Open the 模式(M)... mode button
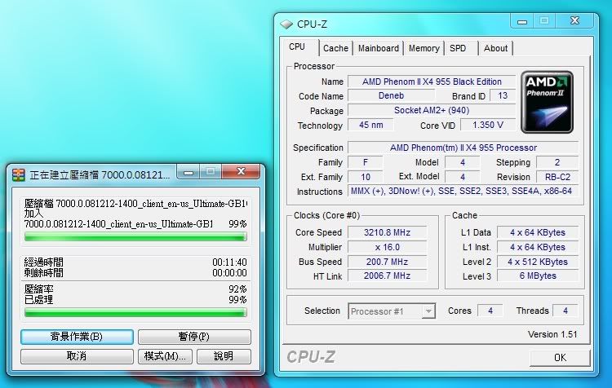 [165, 356]
